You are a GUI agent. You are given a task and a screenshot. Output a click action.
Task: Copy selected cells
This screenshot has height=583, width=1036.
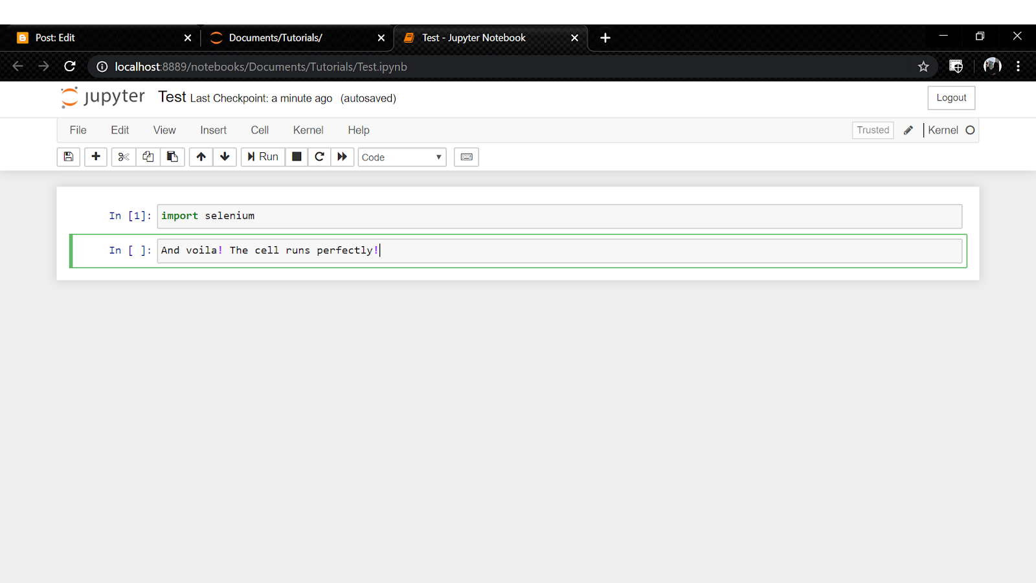coord(148,157)
